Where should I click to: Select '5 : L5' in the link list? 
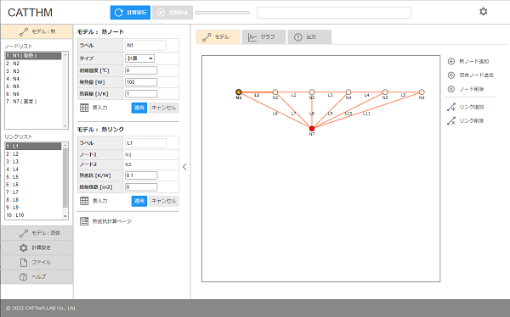coord(33,177)
